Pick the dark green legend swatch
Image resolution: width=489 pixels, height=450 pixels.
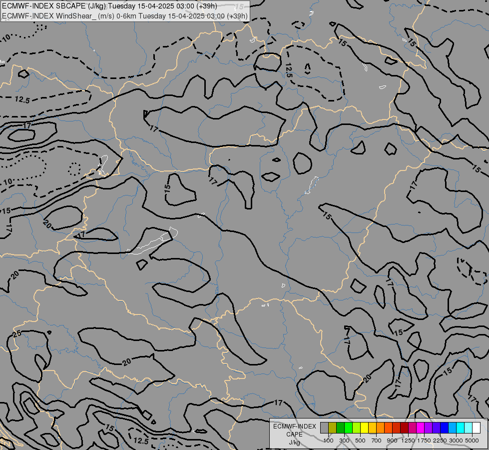tap(340, 428)
